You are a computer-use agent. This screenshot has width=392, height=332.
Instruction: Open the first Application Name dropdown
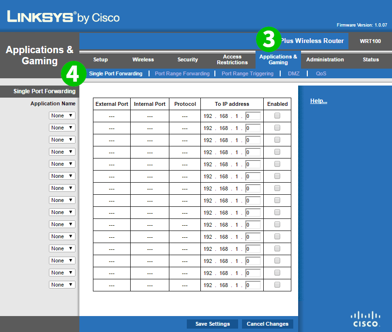click(62, 115)
